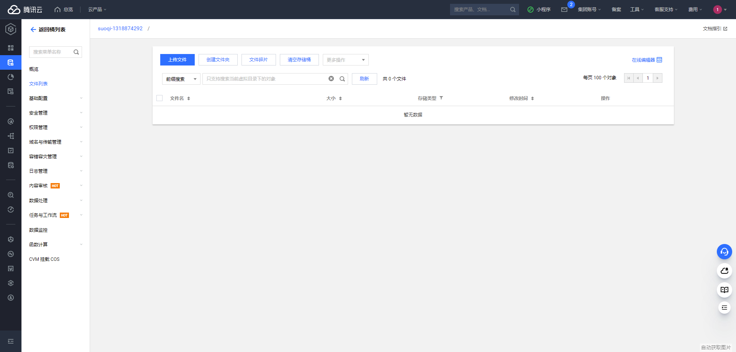Open 数据监控 in the side menu
Screen dimensions: 736x352
[38, 230]
